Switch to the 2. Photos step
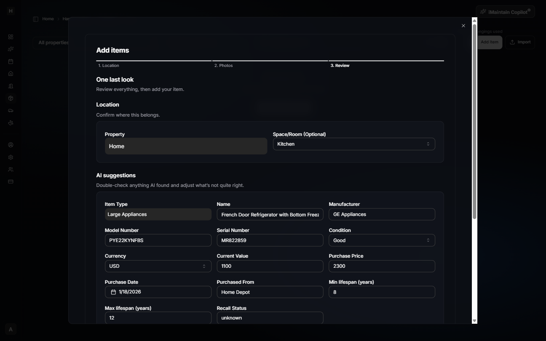The height and width of the screenshot is (341, 546). pos(224,65)
